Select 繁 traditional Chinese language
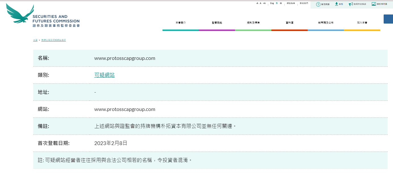393x174 pixels. pos(277,3)
